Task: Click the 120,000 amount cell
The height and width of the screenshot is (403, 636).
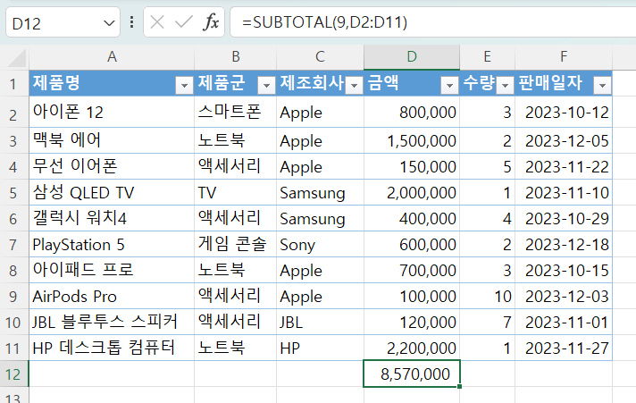Action: (412, 323)
